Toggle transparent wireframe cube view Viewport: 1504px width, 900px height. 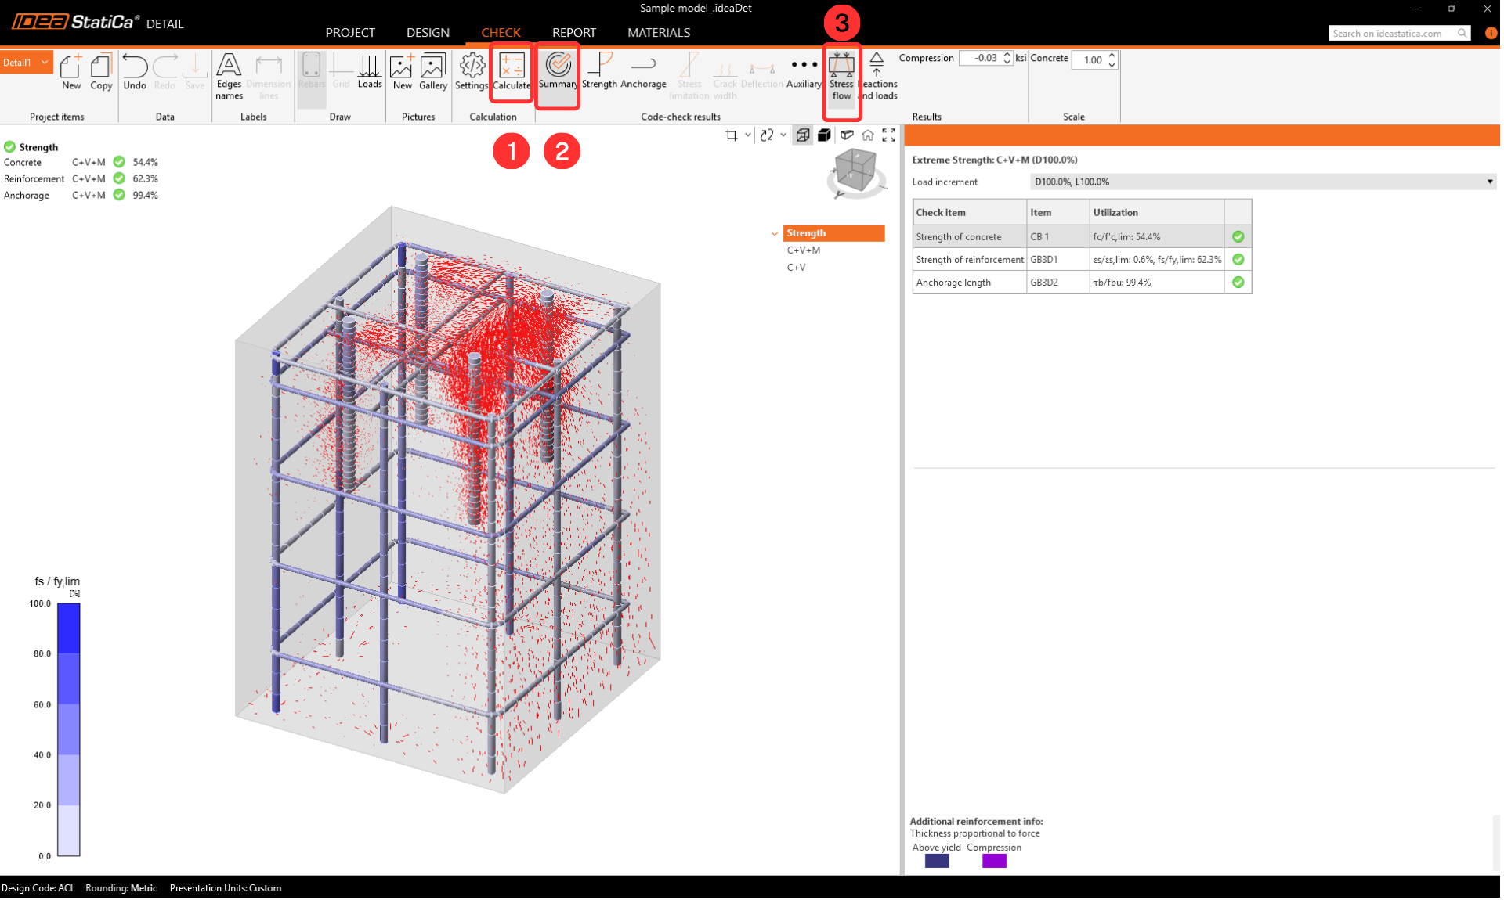click(x=803, y=135)
